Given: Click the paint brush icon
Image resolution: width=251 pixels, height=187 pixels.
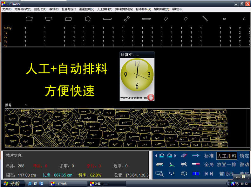Looking at the screenshot, I should [172, 164].
